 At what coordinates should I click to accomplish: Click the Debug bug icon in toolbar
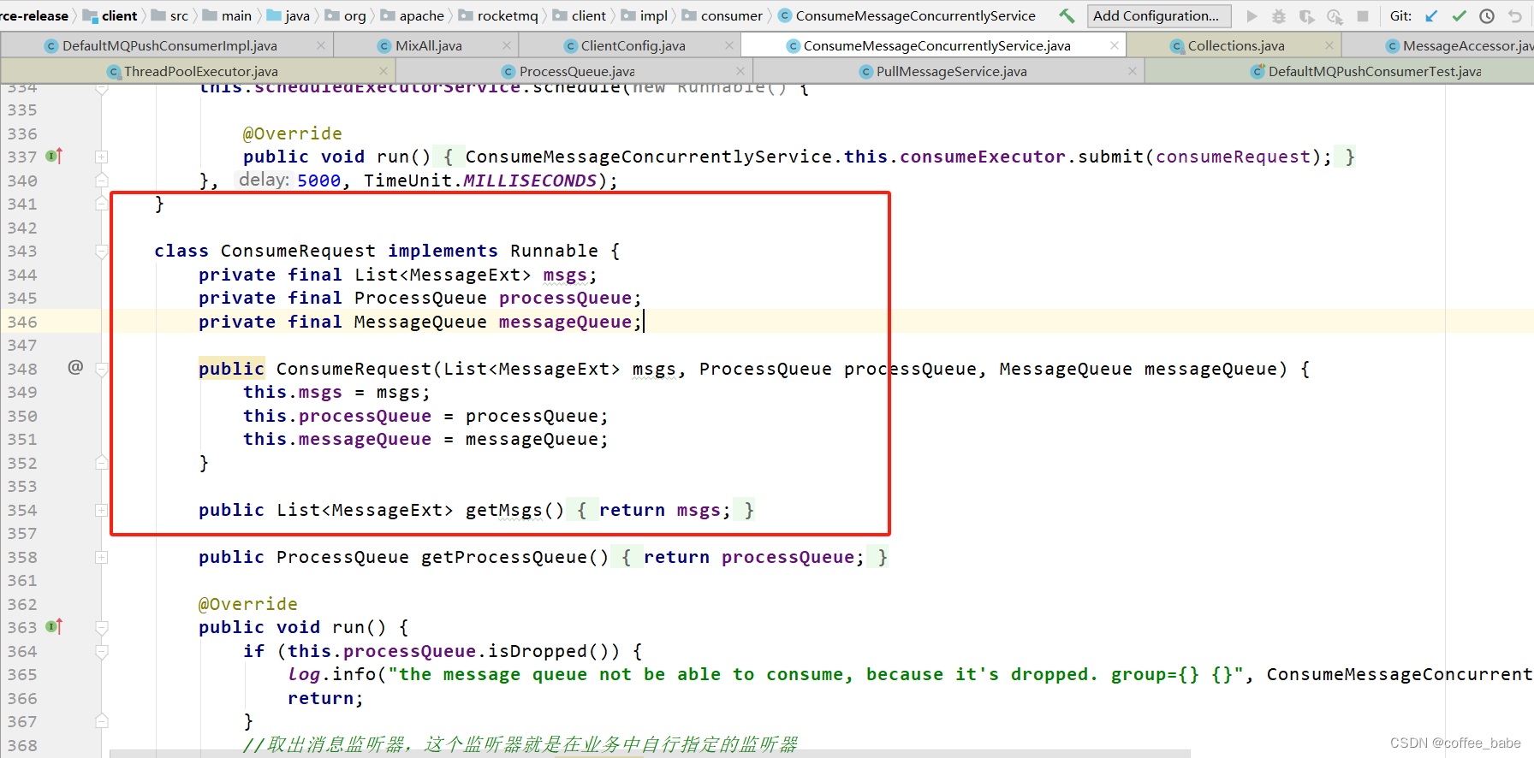click(1279, 15)
